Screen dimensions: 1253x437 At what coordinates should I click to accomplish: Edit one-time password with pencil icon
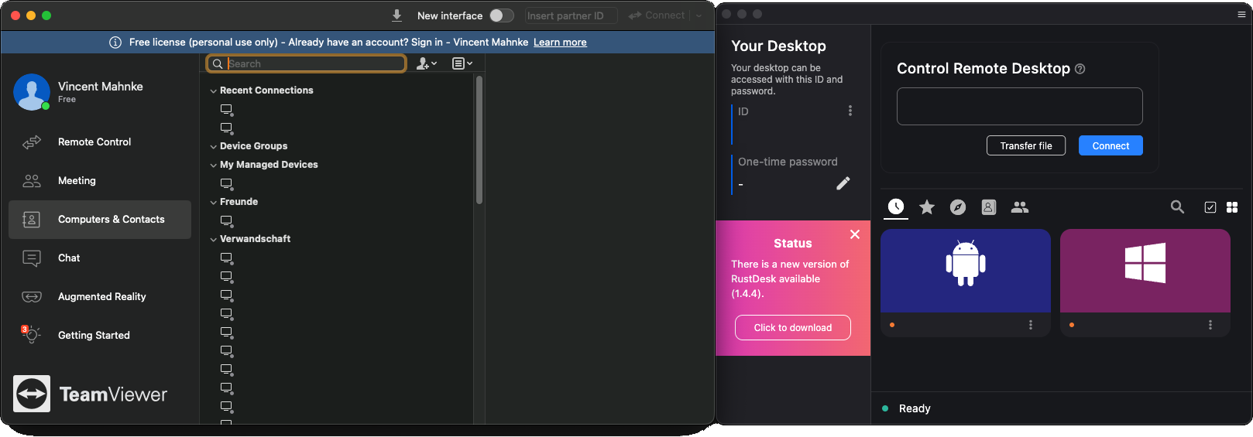(843, 183)
